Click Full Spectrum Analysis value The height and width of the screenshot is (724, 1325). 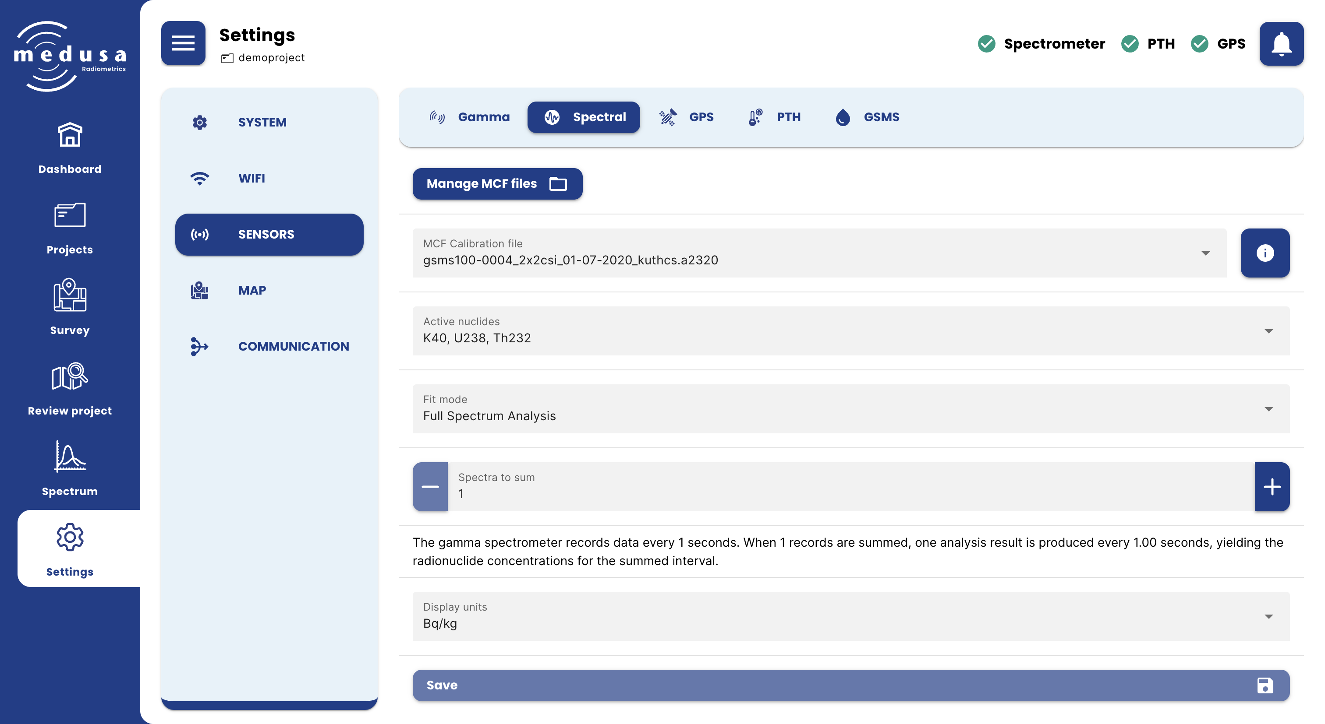tap(489, 416)
